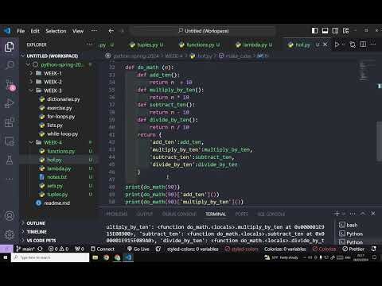This screenshot has height=286, width=382.
Task: Click the Go Back navigation arrow
Action: point(111,31)
